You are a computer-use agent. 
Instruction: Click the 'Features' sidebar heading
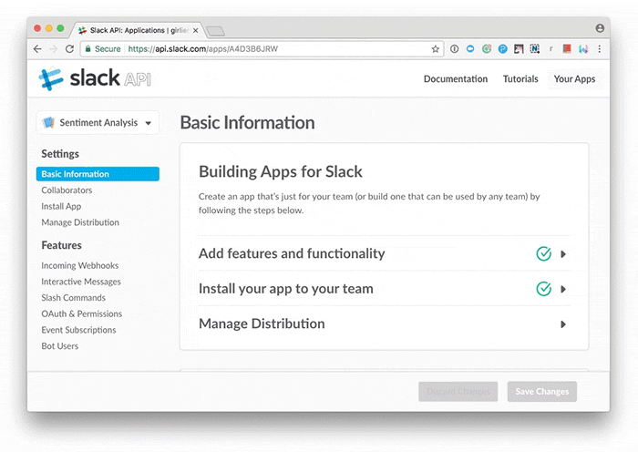[61, 245]
